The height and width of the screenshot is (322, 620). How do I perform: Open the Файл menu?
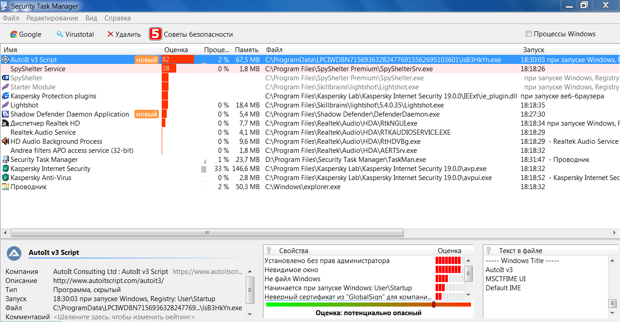11,18
